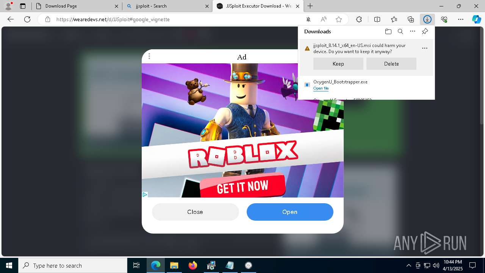Open more actions for jjsploit msi warning

point(425,48)
